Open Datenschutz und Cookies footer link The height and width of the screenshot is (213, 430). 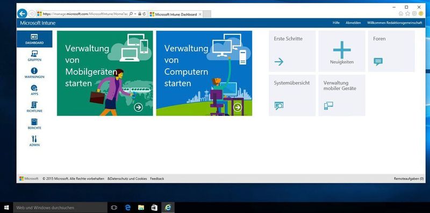click(127, 179)
